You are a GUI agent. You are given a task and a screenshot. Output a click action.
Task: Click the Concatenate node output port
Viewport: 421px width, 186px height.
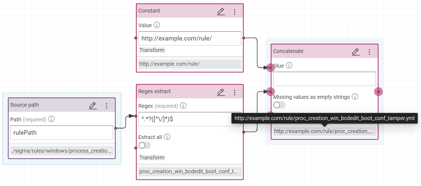pos(378,92)
